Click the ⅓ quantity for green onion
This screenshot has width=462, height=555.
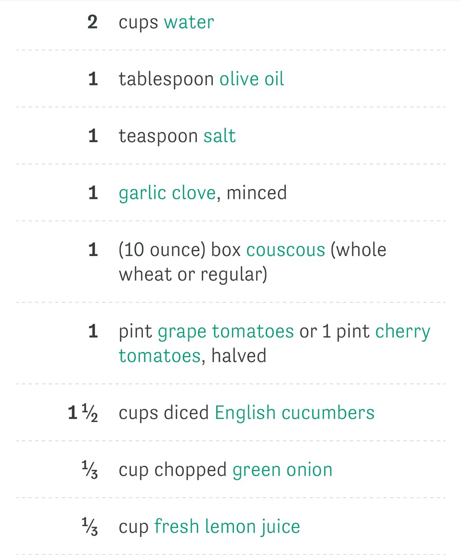(x=90, y=470)
